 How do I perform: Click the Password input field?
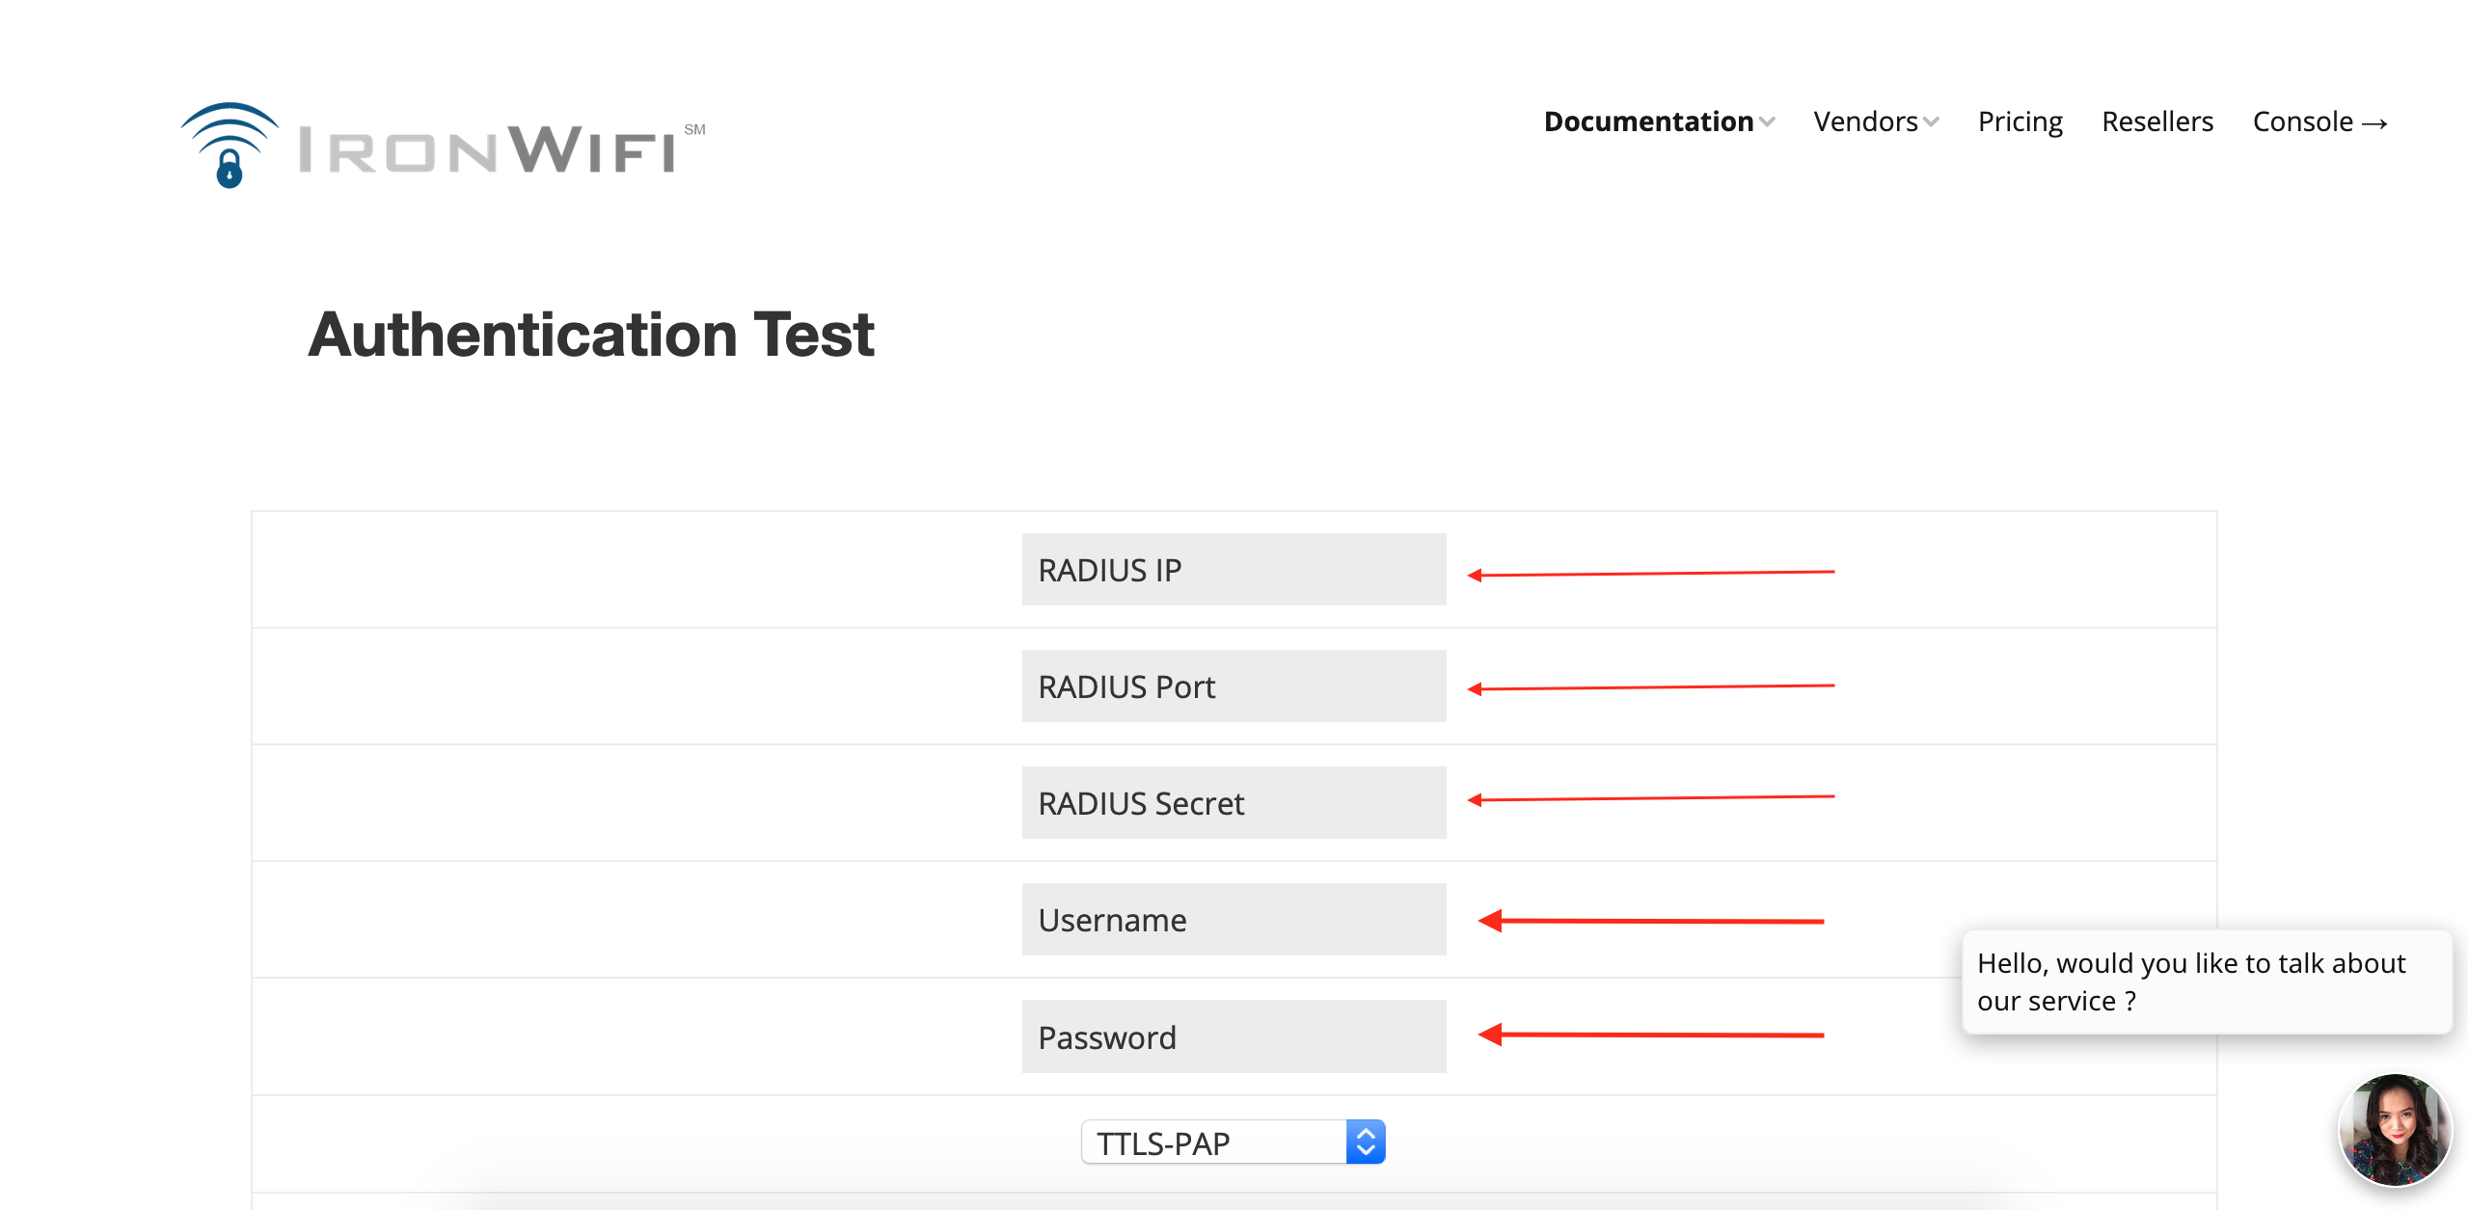(1233, 1036)
